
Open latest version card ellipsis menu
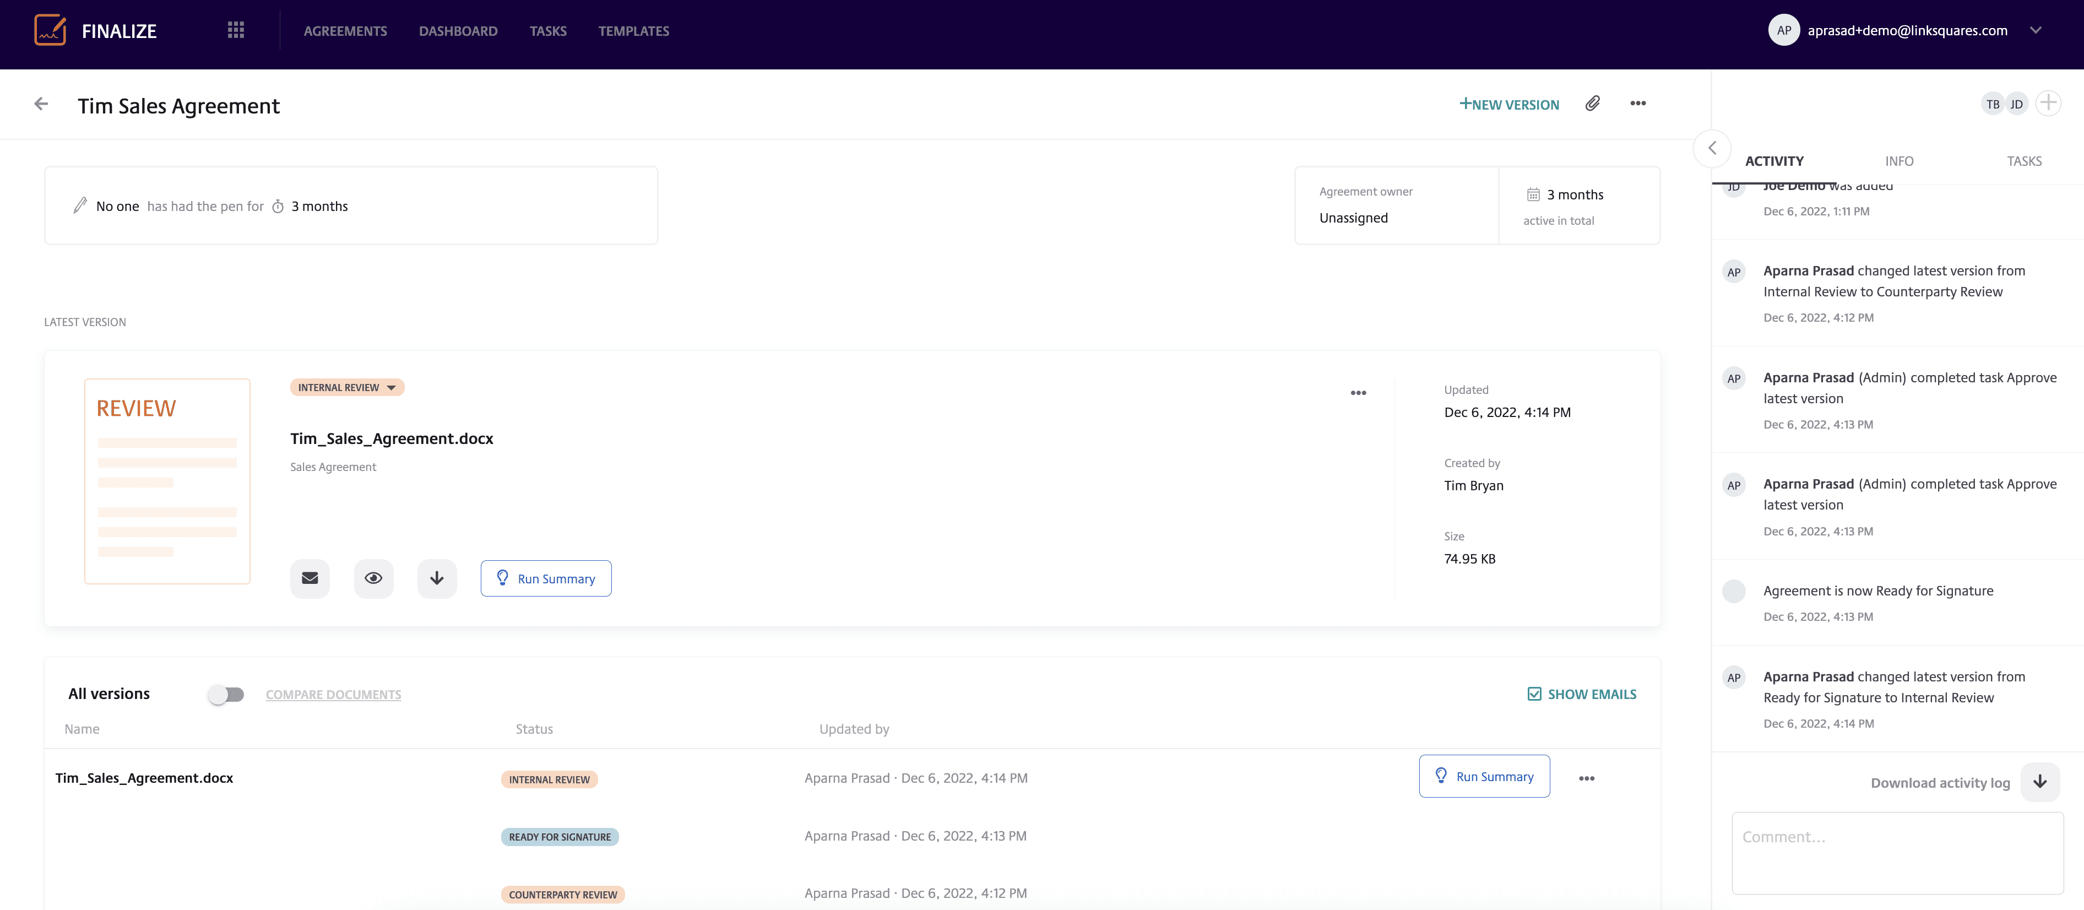point(1358,393)
